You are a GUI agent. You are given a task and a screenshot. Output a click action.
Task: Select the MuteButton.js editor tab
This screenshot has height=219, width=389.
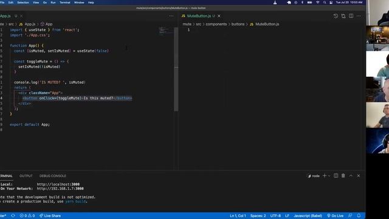199,16
